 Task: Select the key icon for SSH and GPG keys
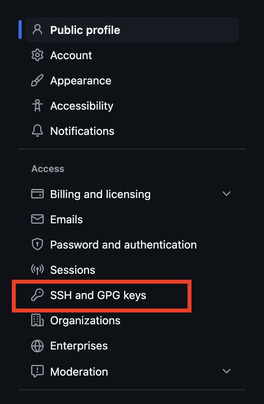point(37,295)
